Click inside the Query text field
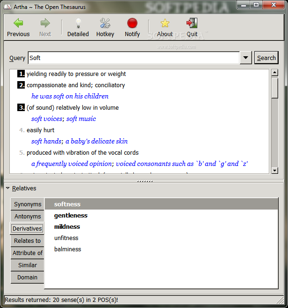 coord(134,58)
